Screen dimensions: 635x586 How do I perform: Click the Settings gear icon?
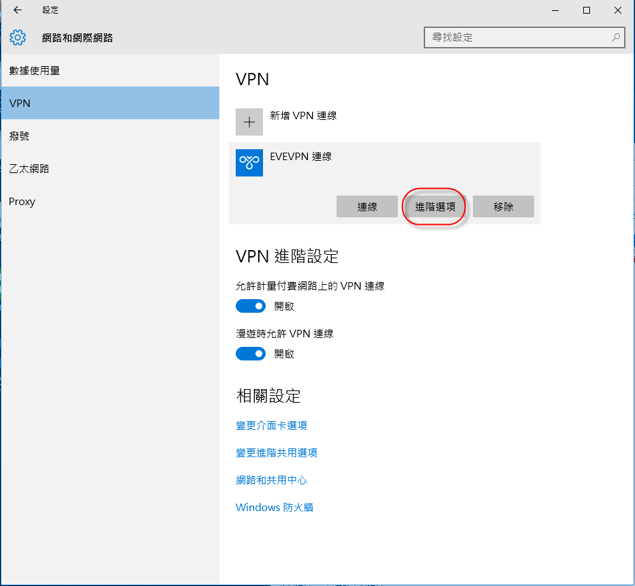click(18, 37)
